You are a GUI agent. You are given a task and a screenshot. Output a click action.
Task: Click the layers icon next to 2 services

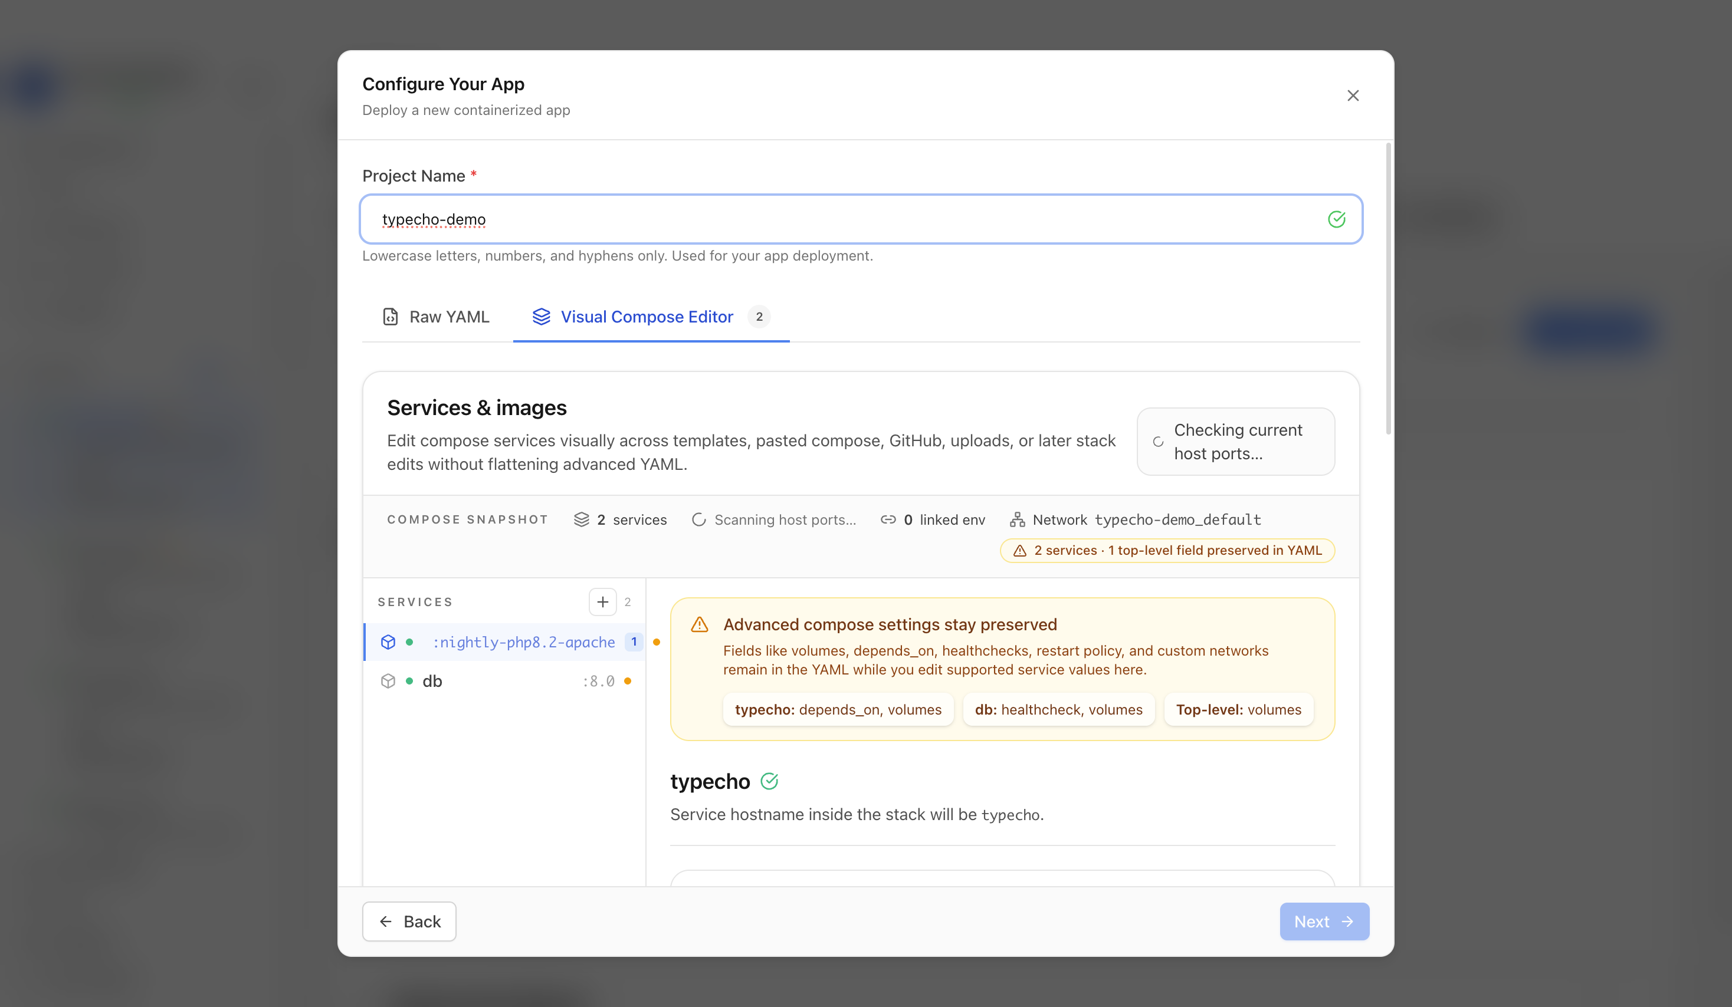tap(582, 519)
